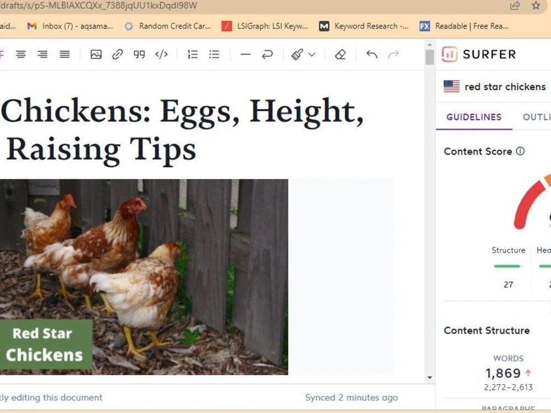This screenshot has width=551, height=413.
Task: Click the 2,272–2,613 word range
Action: point(508,387)
